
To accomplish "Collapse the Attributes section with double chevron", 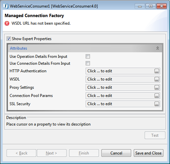I will click(157, 48).
